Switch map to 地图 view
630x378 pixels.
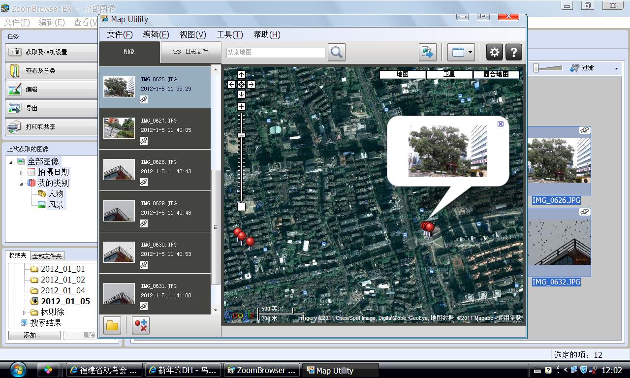(402, 74)
